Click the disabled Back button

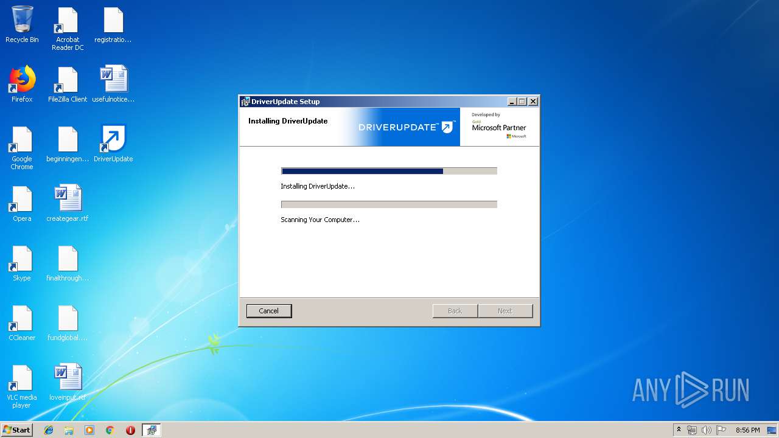[455, 311]
